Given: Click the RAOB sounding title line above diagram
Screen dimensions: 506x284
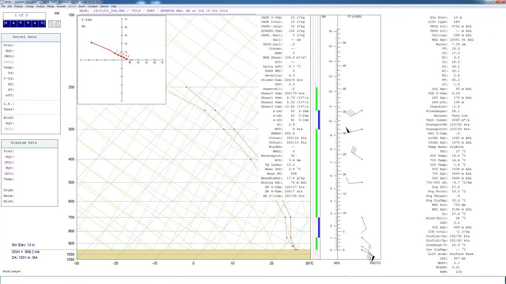Looking at the screenshot, I should pyautogui.click(x=153, y=11).
